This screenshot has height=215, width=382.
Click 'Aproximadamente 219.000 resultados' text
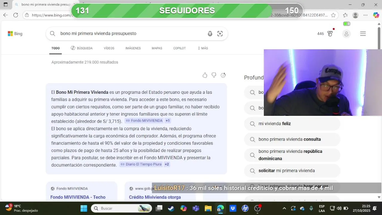click(x=85, y=62)
